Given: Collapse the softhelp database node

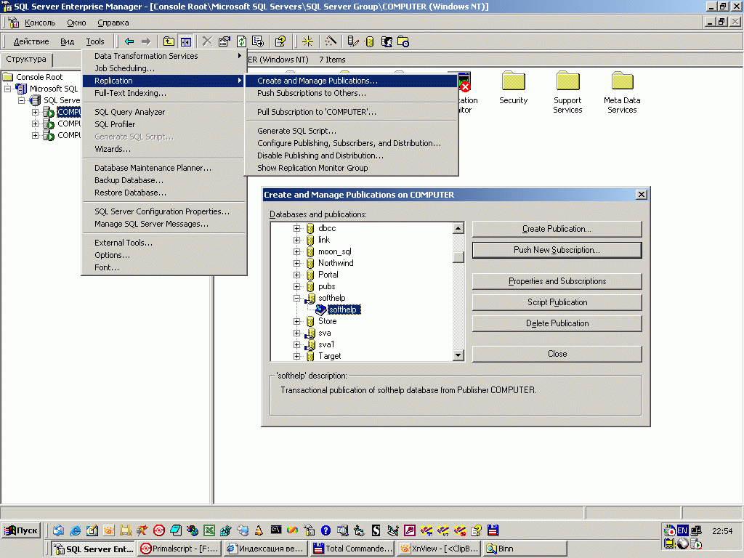Looking at the screenshot, I should coord(296,298).
